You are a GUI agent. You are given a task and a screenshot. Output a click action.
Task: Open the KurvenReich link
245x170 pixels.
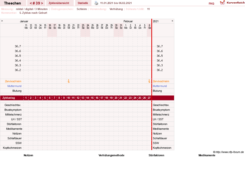coord(236,3)
